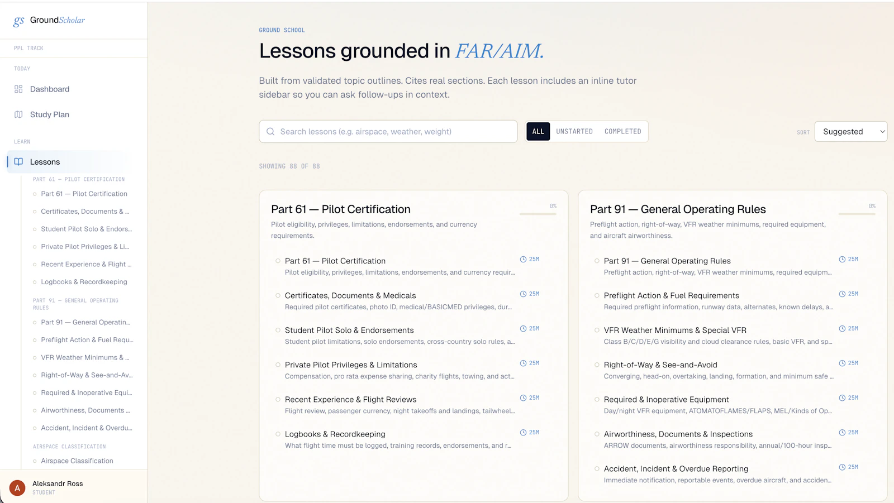
Task: Click the Aleksandr Ross profile name
Action: [58, 483]
